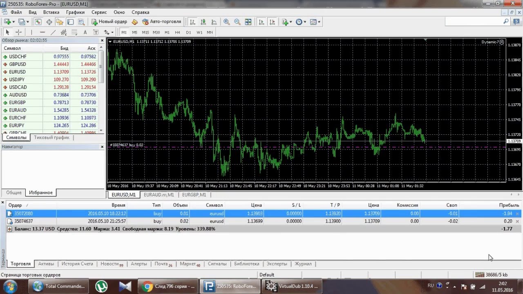Viewport: 523px width, 294px height.
Task: Click the search magnifier icon
Action: pyautogui.click(x=506, y=22)
